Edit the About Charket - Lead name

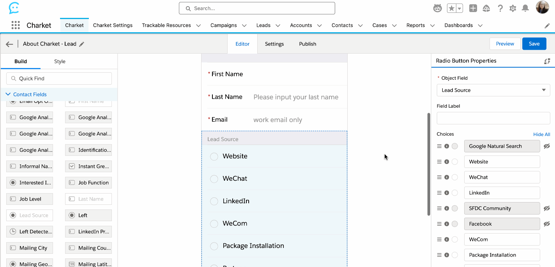(81, 44)
